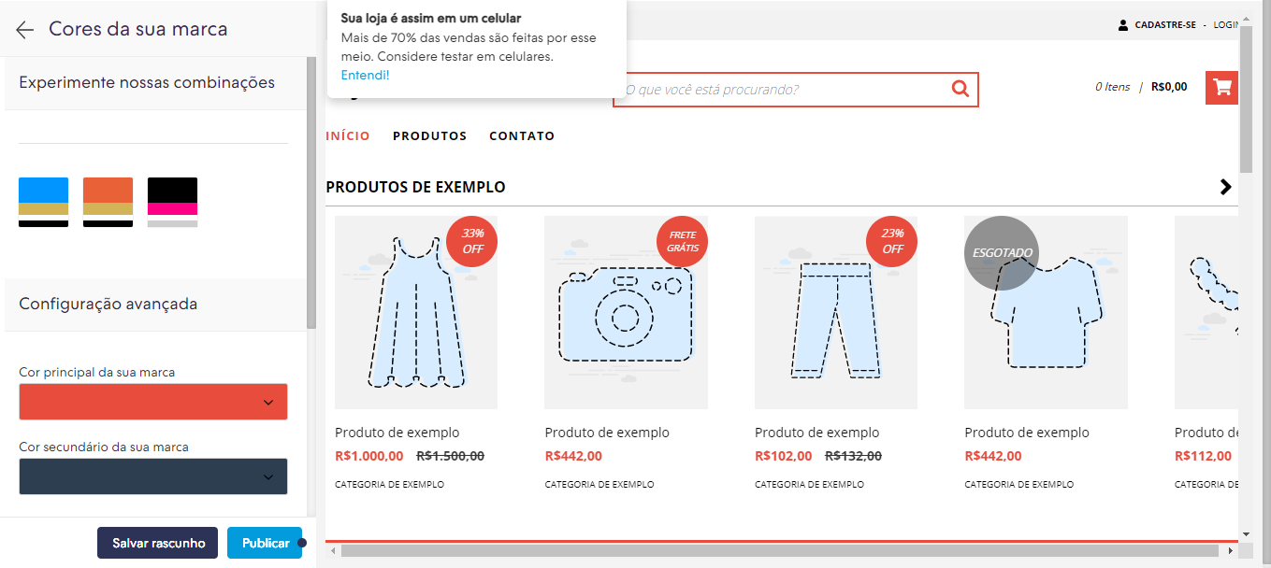The image size is (1271, 568).
Task: Select the black and pink color combination
Action: tap(172, 202)
